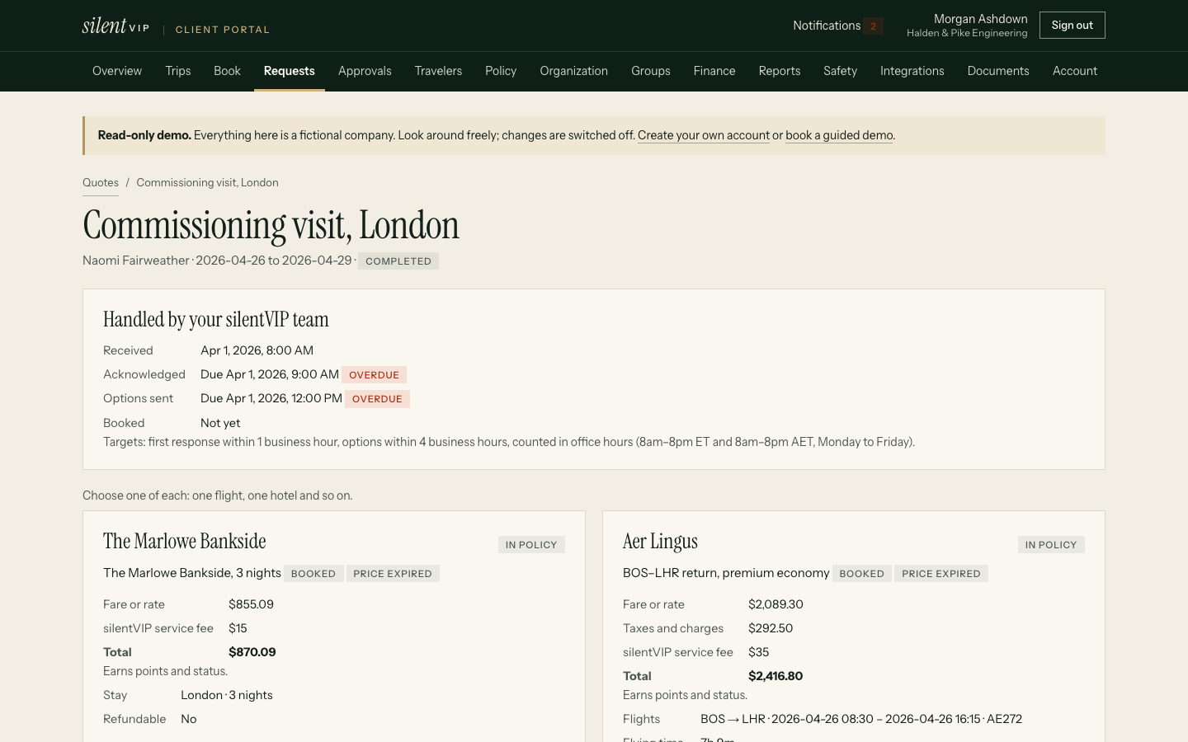Click the hotel service fee $15
This screenshot has height=742, width=1188.
[x=238, y=628]
